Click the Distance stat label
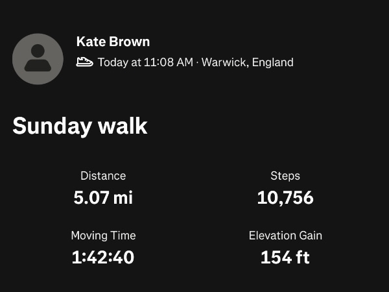Image resolution: width=389 pixels, height=292 pixels. [103, 176]
